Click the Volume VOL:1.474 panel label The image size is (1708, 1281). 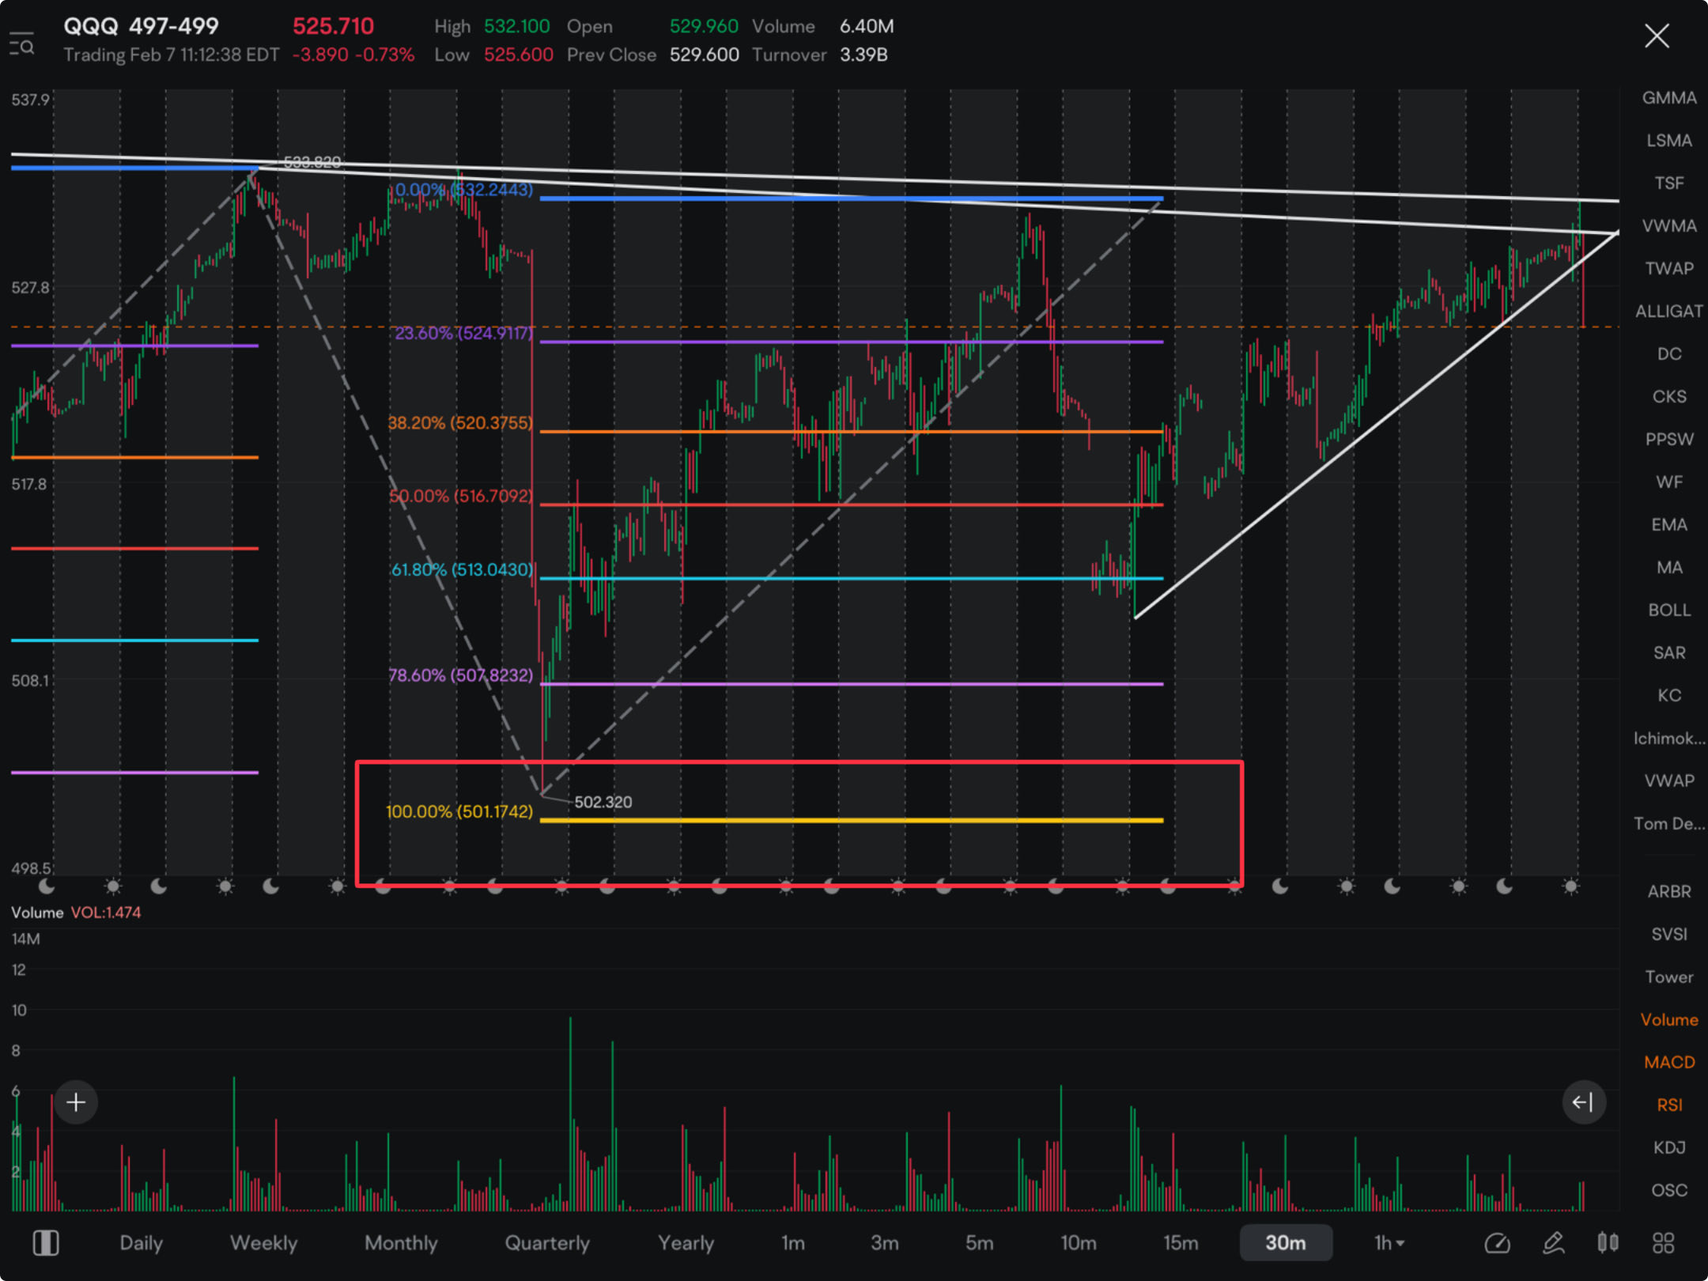click(76, 913)
